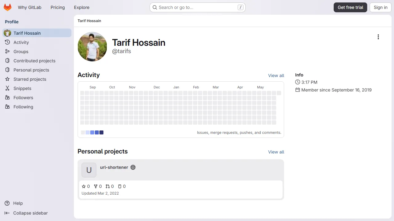Click the slash shortcut key hint

[240, 7]
